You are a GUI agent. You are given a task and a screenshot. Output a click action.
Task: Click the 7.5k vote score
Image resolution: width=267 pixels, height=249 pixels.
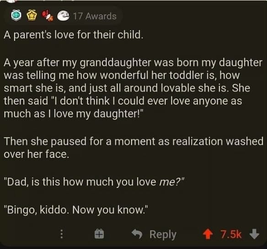[231, 234]
